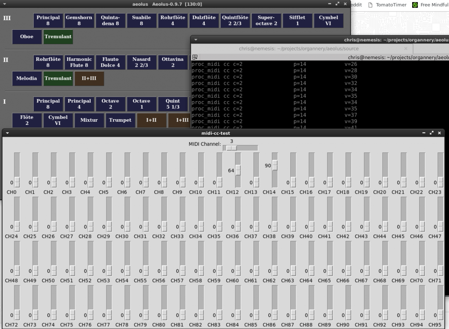The image size is (449, 329).
Task: Disengage the II+III coupler
Action: click(x=89, y=78)
